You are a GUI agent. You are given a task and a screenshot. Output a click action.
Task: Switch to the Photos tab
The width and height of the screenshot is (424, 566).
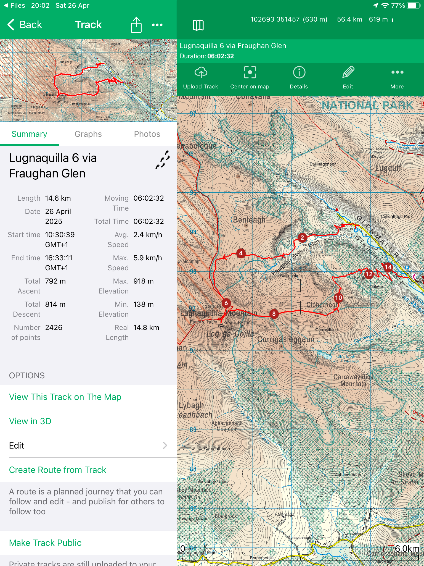click(147, 134)
